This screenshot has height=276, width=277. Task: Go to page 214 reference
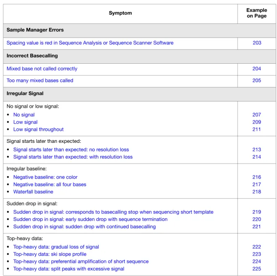(257, 157)
